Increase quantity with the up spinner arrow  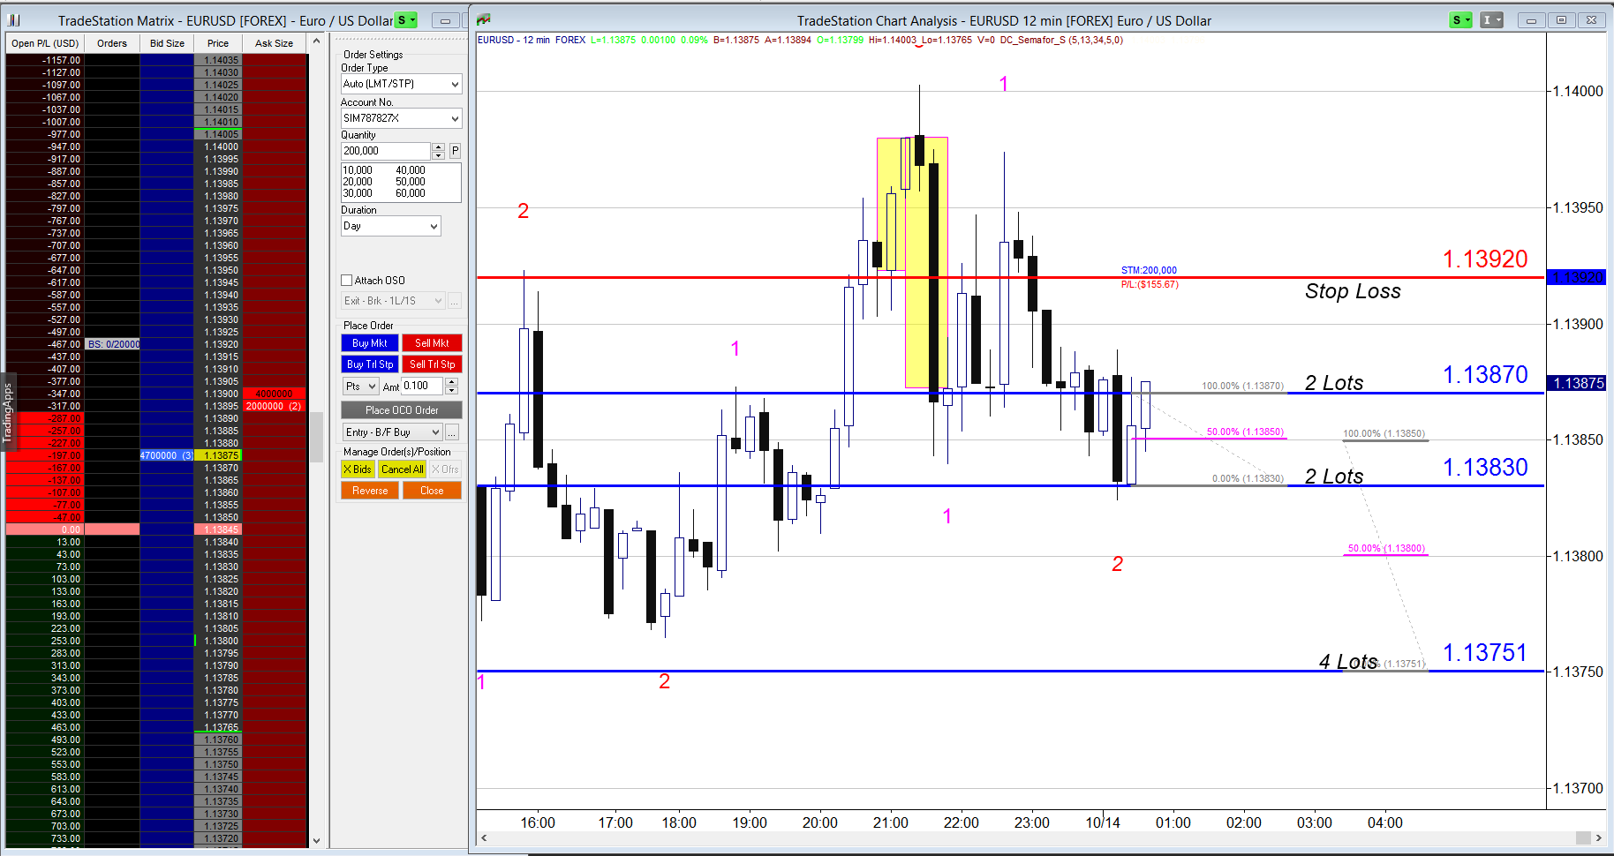(438, 146)
